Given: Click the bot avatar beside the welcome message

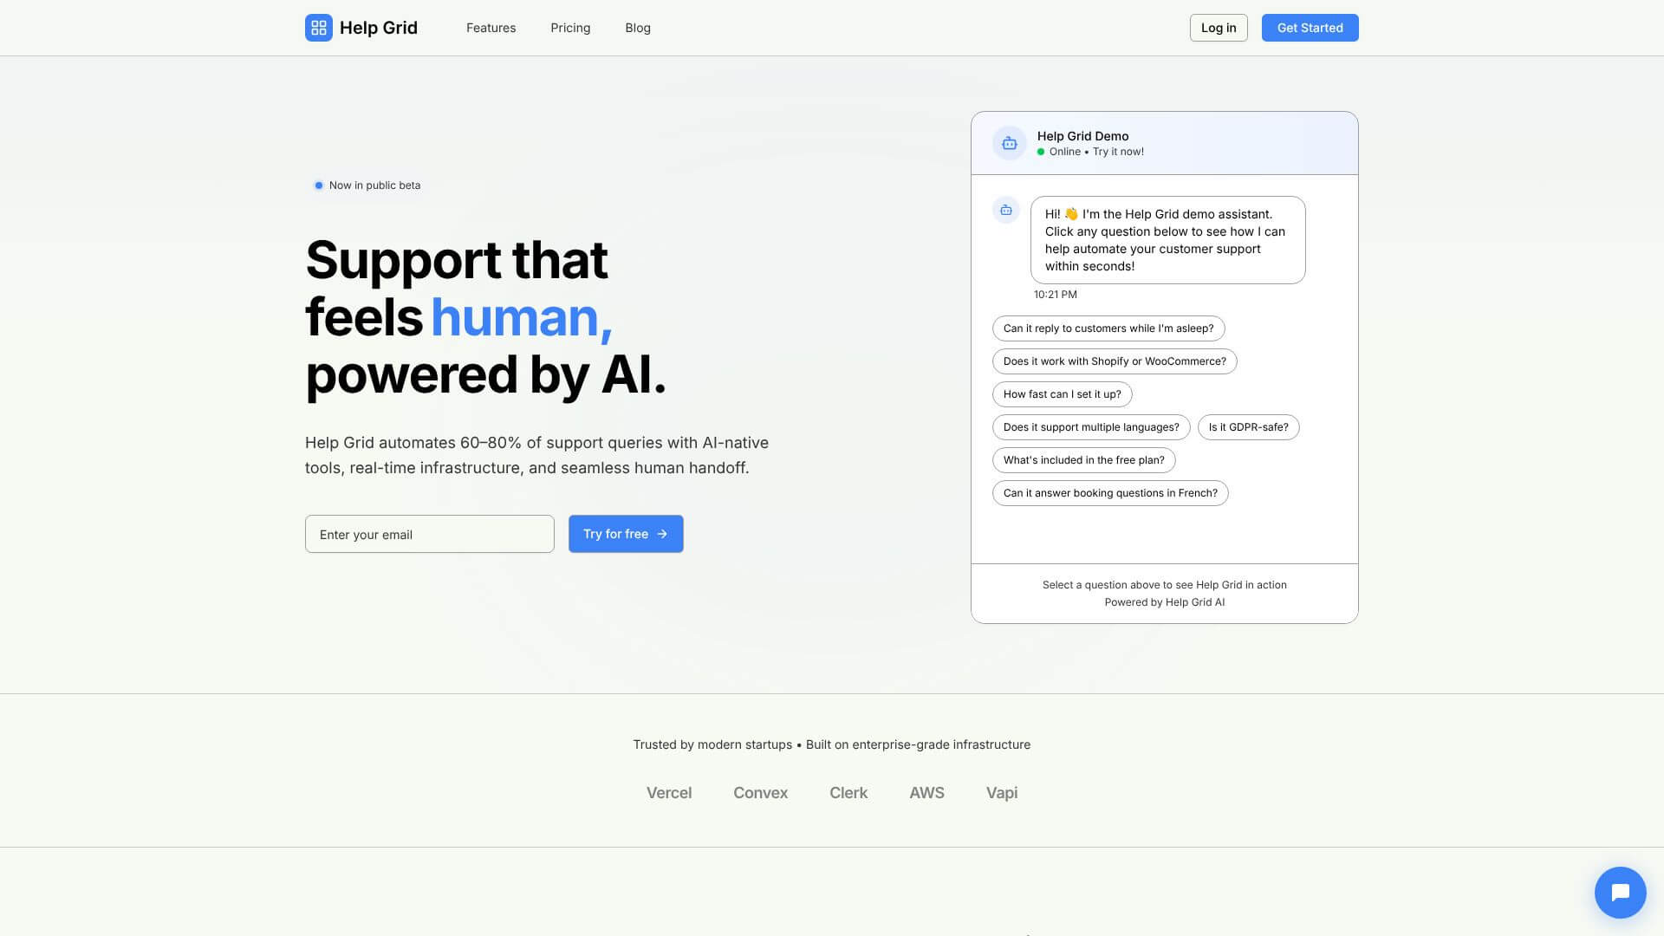Looking at the screenshot, I should point(1005,210).
